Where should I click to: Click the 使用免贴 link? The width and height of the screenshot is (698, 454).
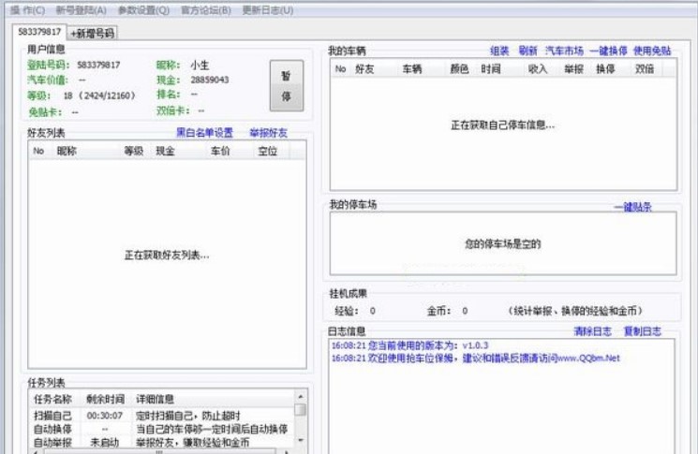pos(652,51)
